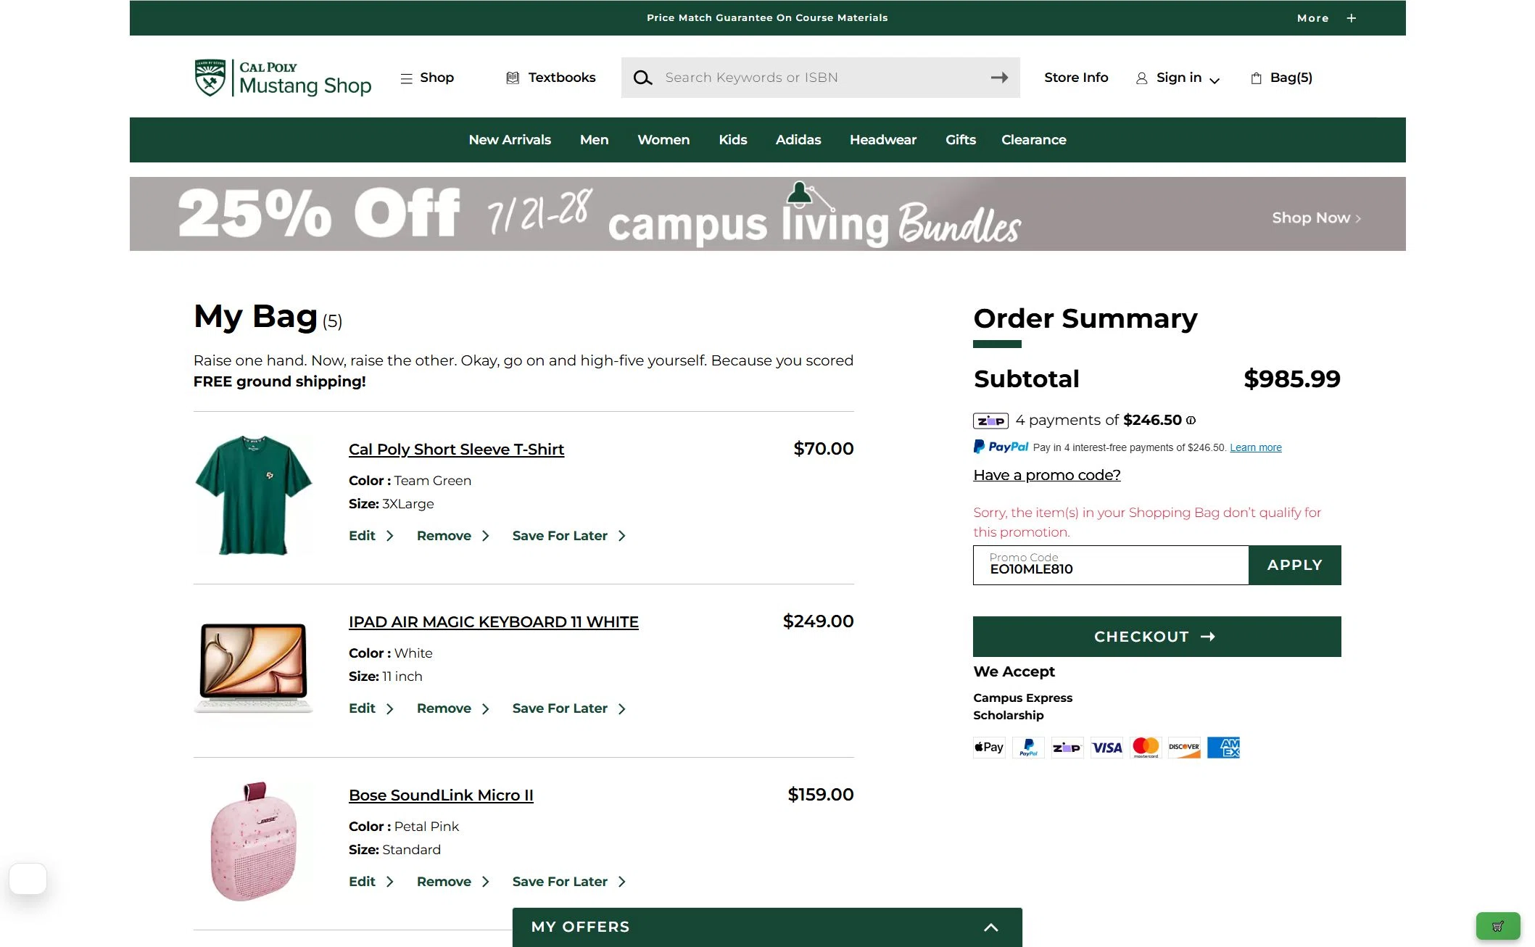The height and width of the screenshot is (947, 1535).
Task: Open the Clearance menu
Action: 1033,140
